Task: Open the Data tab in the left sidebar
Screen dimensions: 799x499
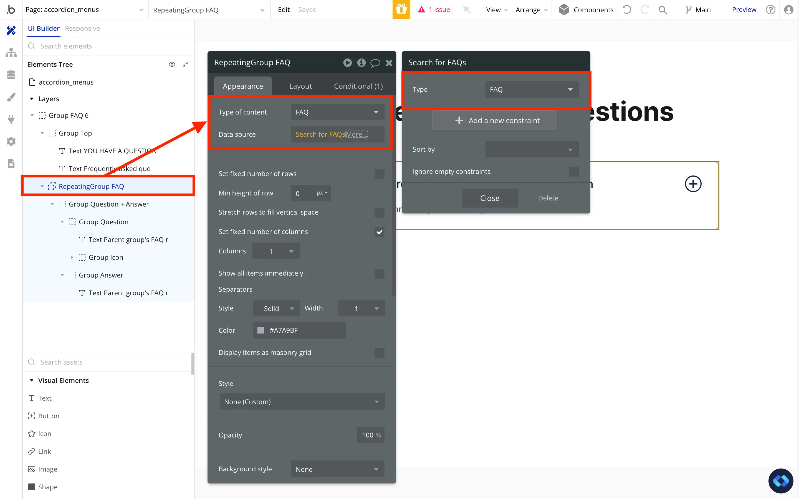Action: coord(11,75)
